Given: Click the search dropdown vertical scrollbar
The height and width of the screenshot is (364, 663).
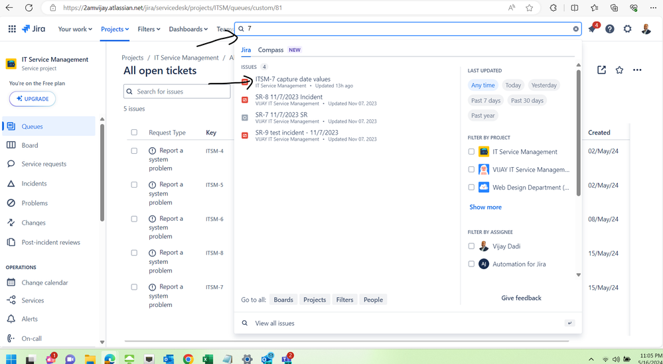Looking at the screenshot, I should coord(579,132).
